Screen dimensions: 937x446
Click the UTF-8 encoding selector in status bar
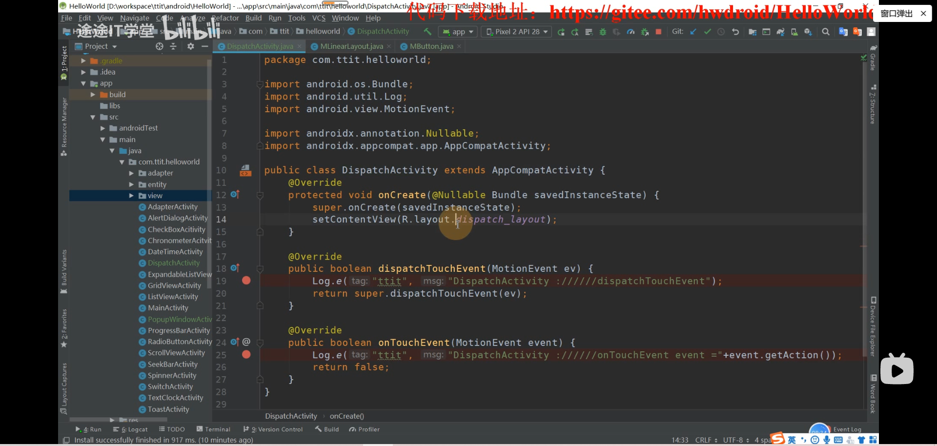coord(736,440)
